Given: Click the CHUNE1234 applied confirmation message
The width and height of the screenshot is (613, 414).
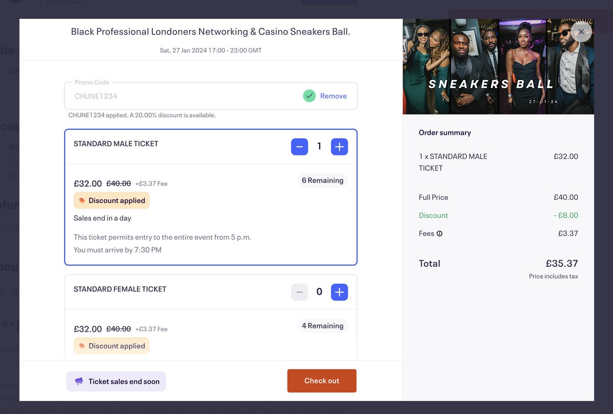Looking at the screenshot, I should (142, 115).
